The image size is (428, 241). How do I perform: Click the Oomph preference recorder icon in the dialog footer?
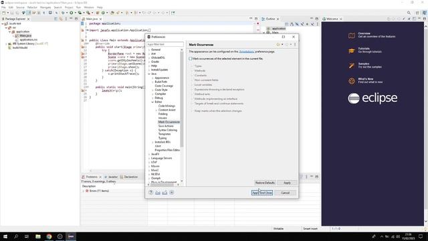tap(172, 192)
